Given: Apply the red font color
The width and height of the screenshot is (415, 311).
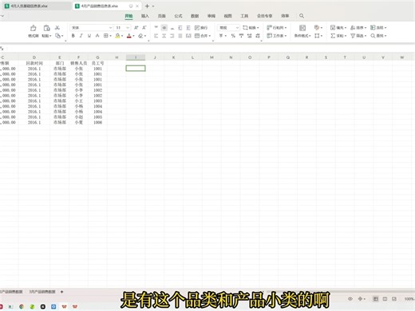Looking at the screenshot, I should [x=129, y=36].
